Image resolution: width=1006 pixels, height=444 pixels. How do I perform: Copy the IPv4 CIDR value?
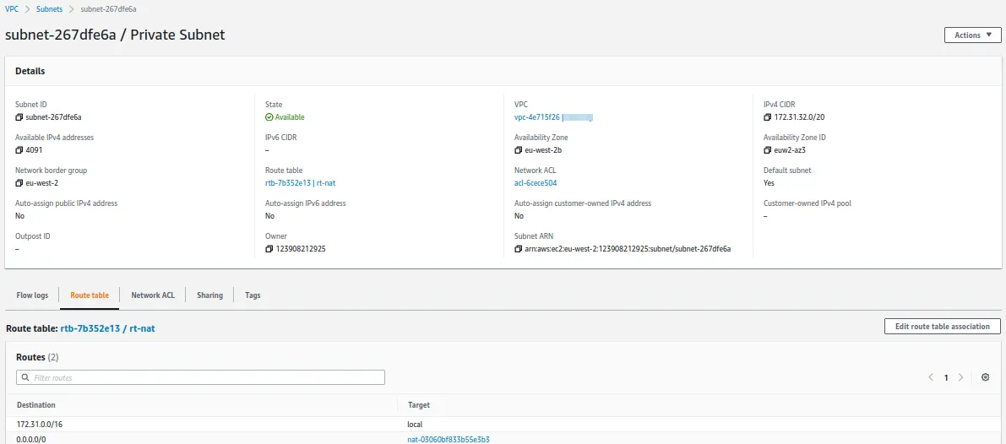(x=768, y=117)
